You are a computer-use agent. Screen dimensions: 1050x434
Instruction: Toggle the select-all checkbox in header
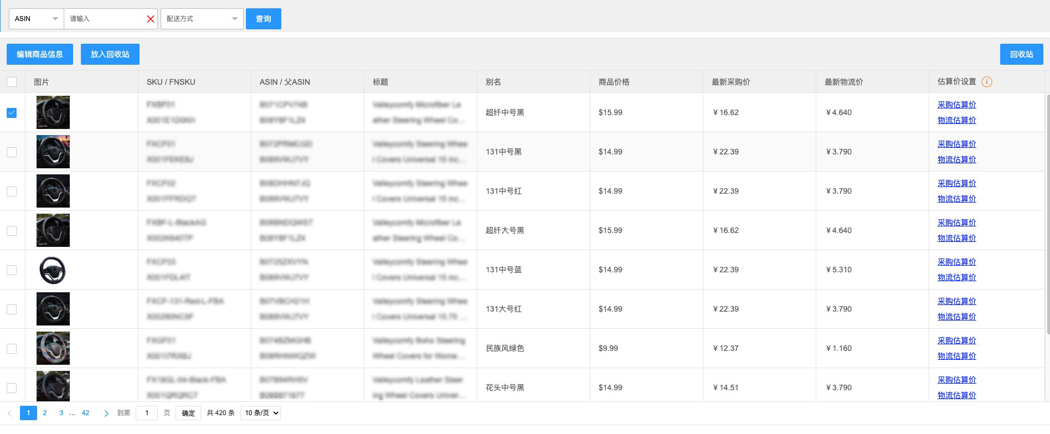12,82
